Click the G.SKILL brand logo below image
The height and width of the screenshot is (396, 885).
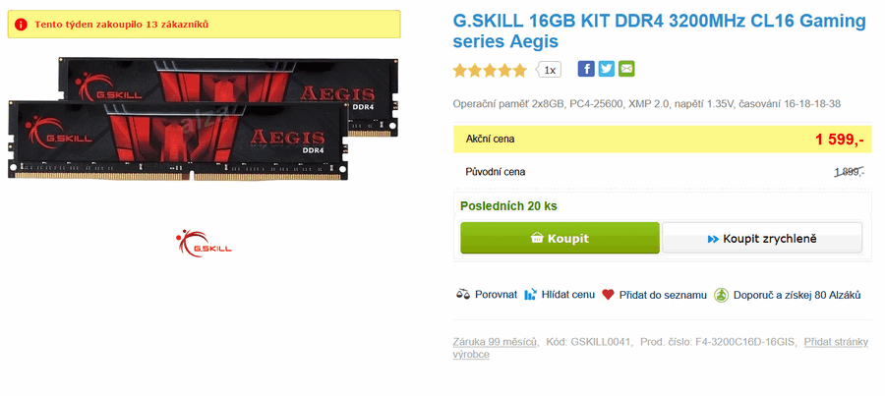tap(204, 244)
